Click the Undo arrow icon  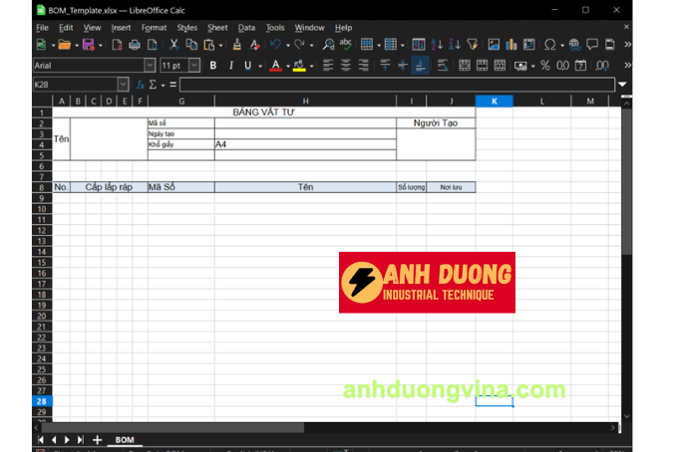pos(275,45)
